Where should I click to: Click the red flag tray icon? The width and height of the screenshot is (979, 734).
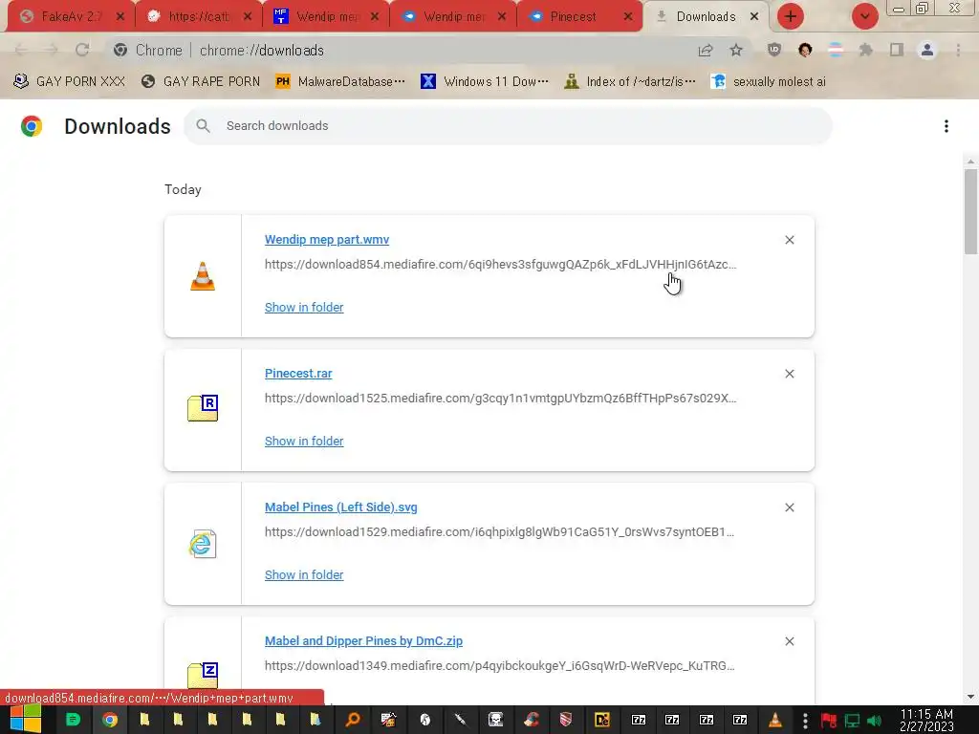[x=829, y=721]
